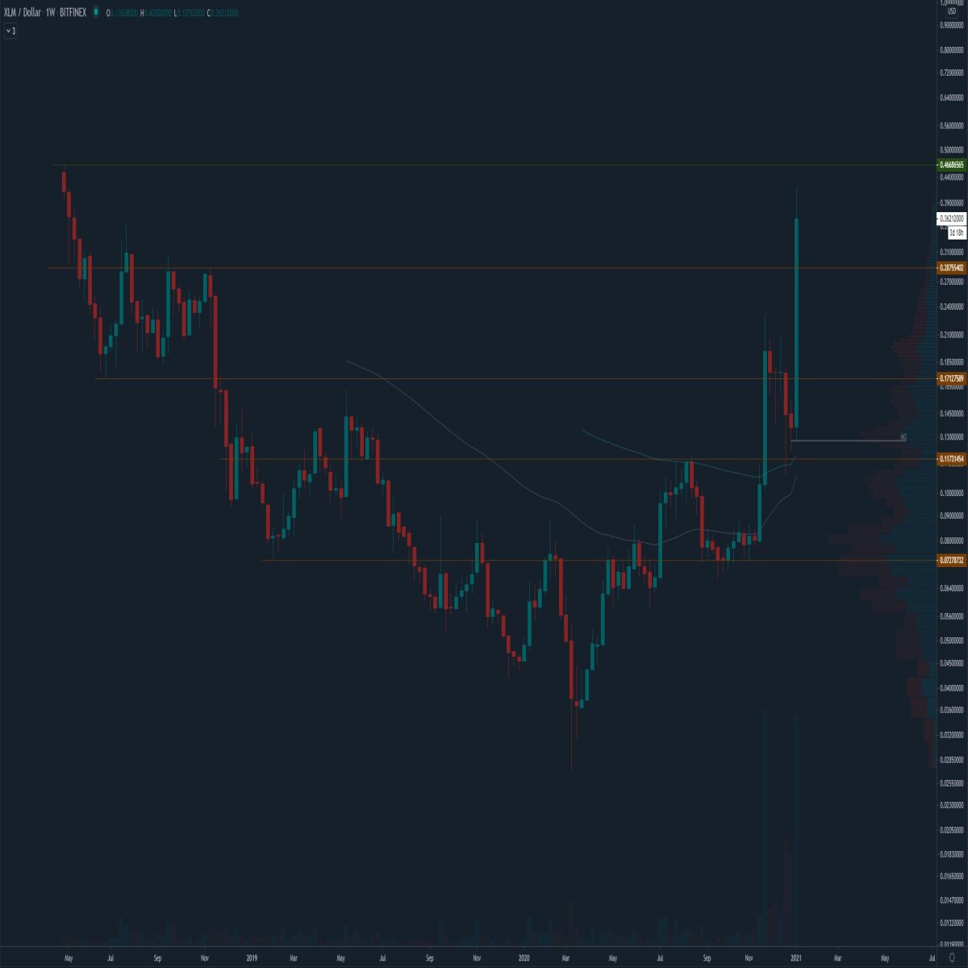Image resolution: width=968 pixels, height=968 pixels.
Task: Click the 2021 label on time axis
Action: 795,958
